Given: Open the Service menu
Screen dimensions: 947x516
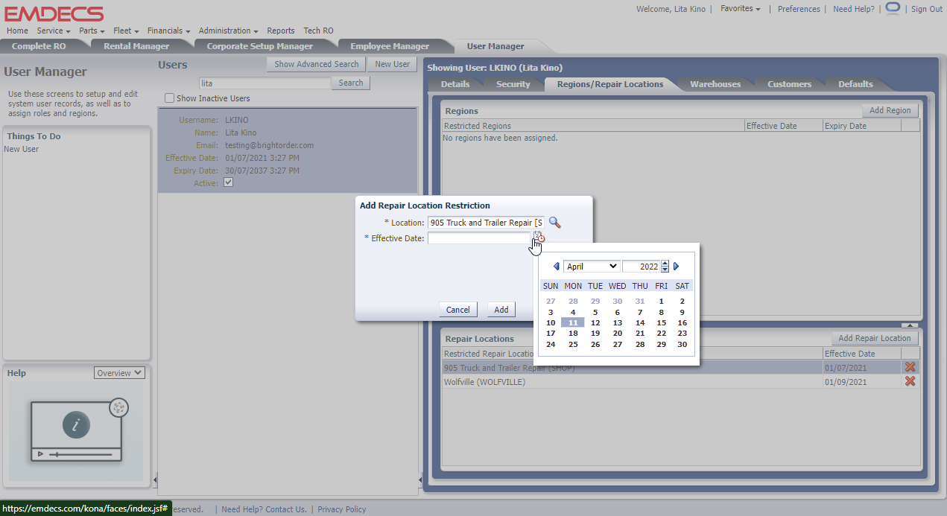Looking at the screenshot, I should click(54, 31).
